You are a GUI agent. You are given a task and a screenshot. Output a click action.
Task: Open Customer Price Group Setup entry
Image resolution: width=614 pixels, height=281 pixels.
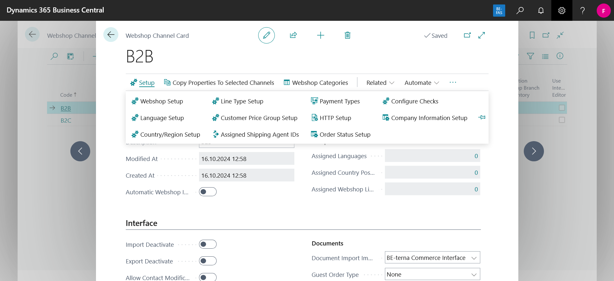coord(255,118)
